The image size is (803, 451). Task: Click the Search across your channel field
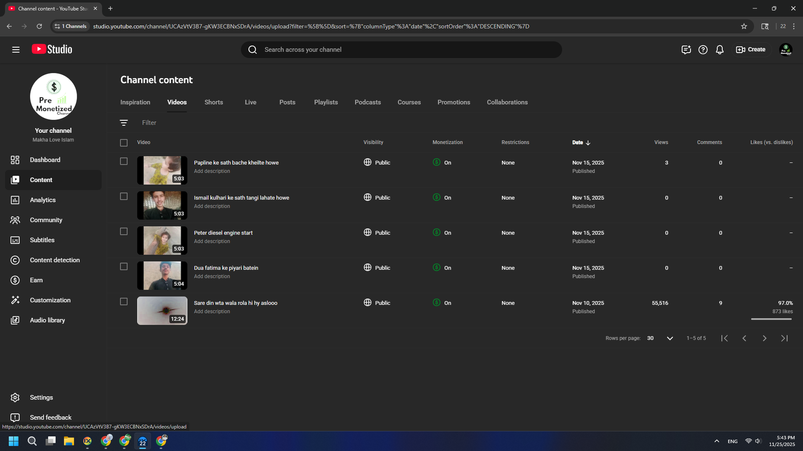[401, 50]
